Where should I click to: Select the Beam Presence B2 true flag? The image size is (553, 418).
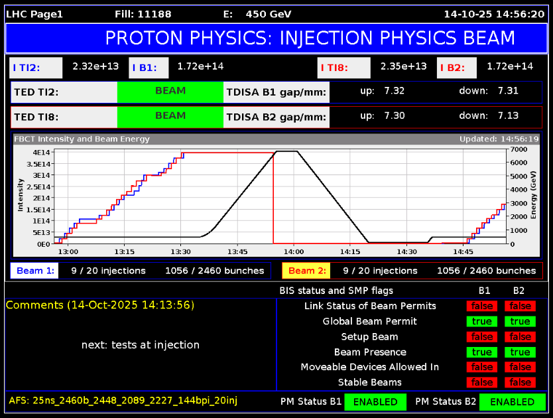pos(520,352)
